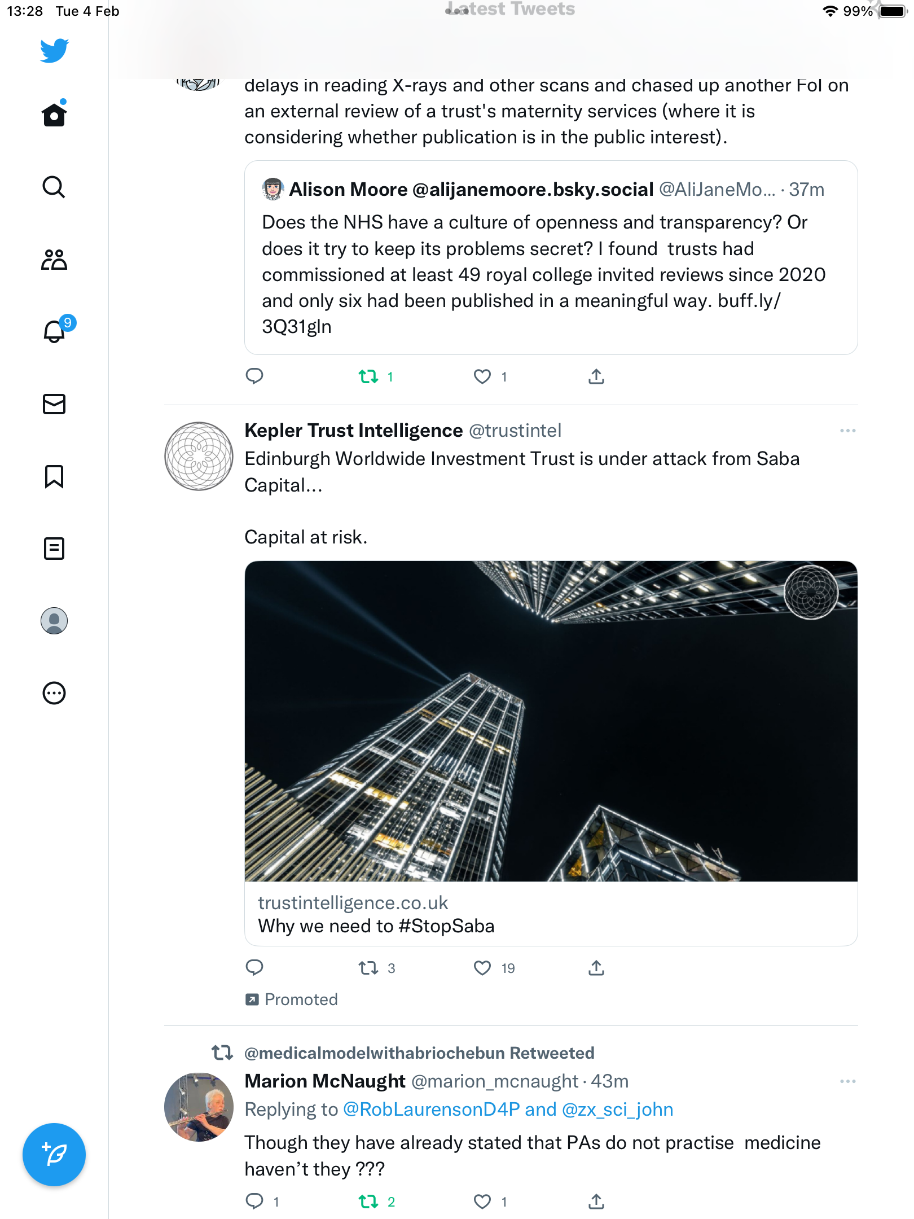
Task: Open the Bookmarks icon in sidebar
Action: pyautogui.click(x=54, y=476)
